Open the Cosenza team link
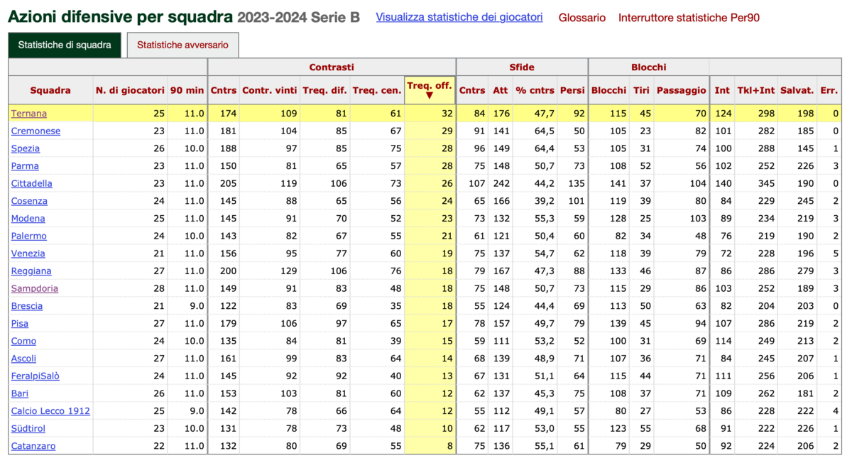Screen dimensions: 852x463 click(x=29, y=201)
